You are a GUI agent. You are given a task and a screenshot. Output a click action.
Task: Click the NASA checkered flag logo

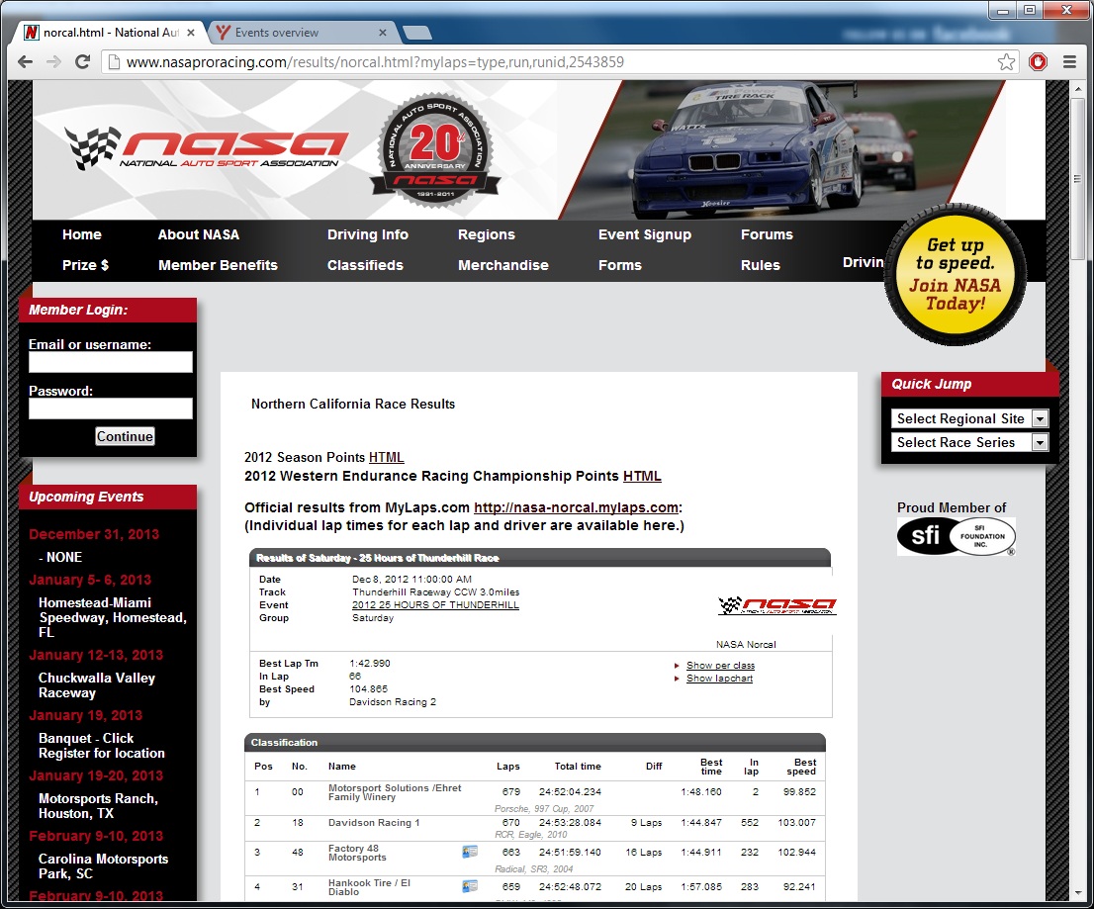(207, 148)
